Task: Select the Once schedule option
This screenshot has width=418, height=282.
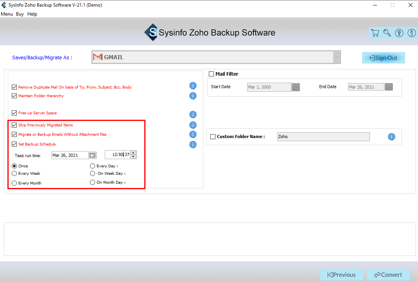Action: 14,166
